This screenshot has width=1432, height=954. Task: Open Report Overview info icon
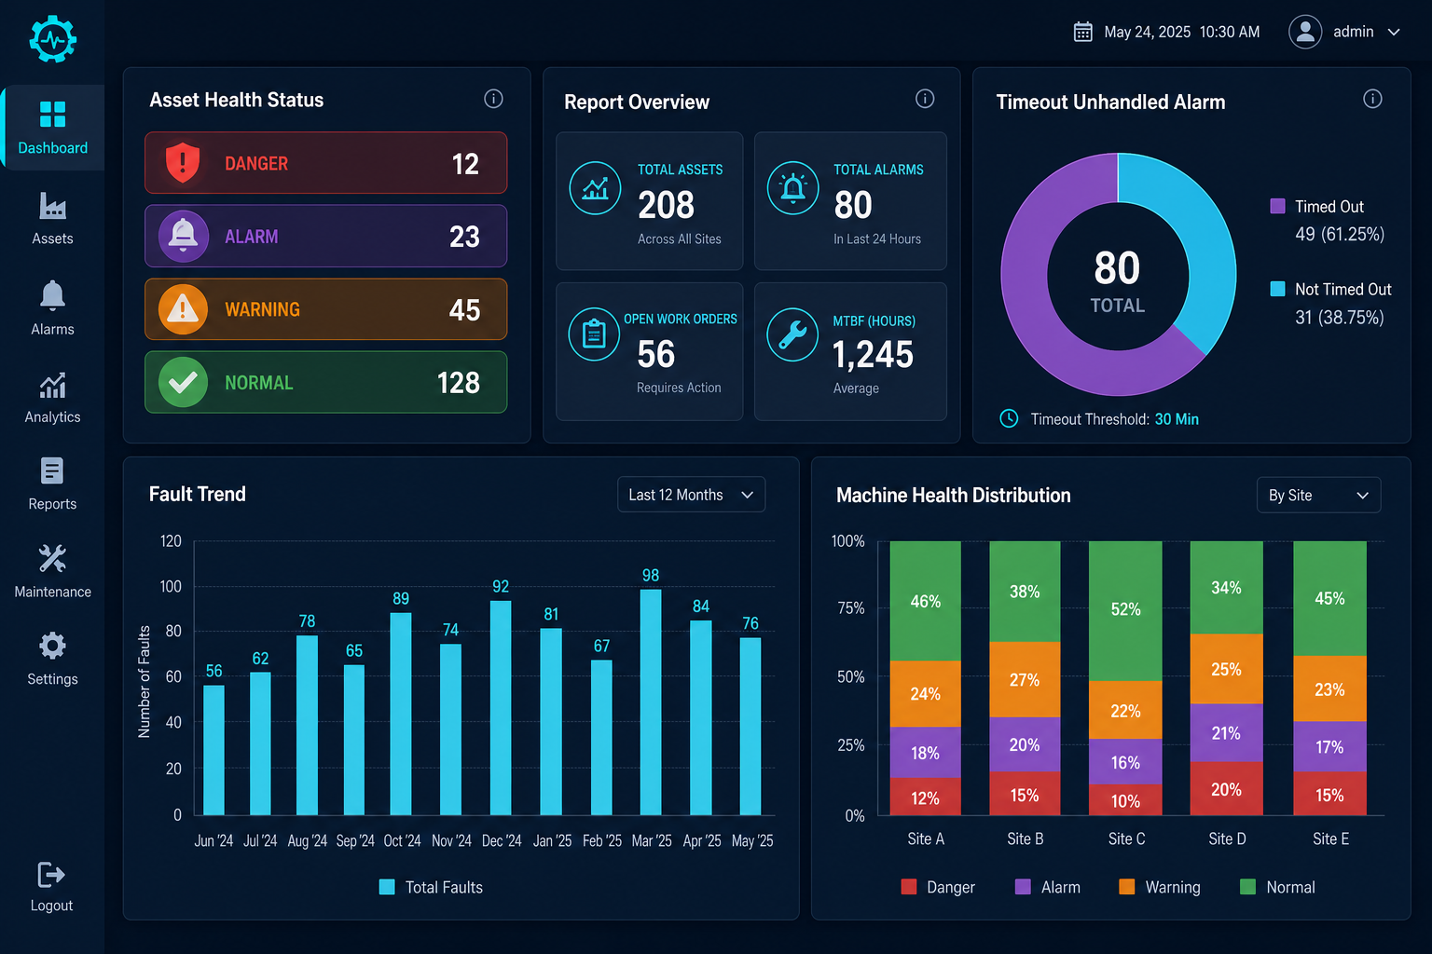925,99
